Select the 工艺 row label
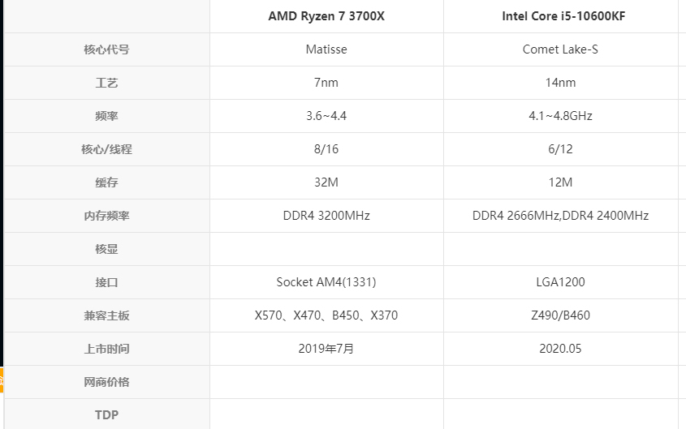Image resolution: width=686 pixels, height=429 pixels. 106,83
